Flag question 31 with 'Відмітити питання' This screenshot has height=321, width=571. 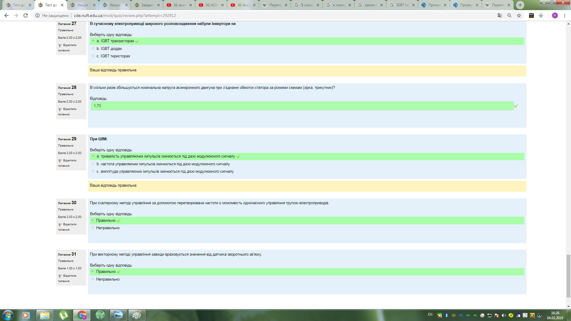tap(67, 278)
